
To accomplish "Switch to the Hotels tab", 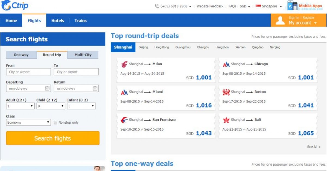I will point(57,20).
